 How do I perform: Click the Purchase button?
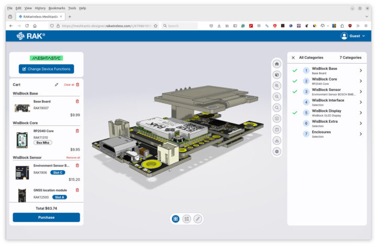[x=46, y=217]
